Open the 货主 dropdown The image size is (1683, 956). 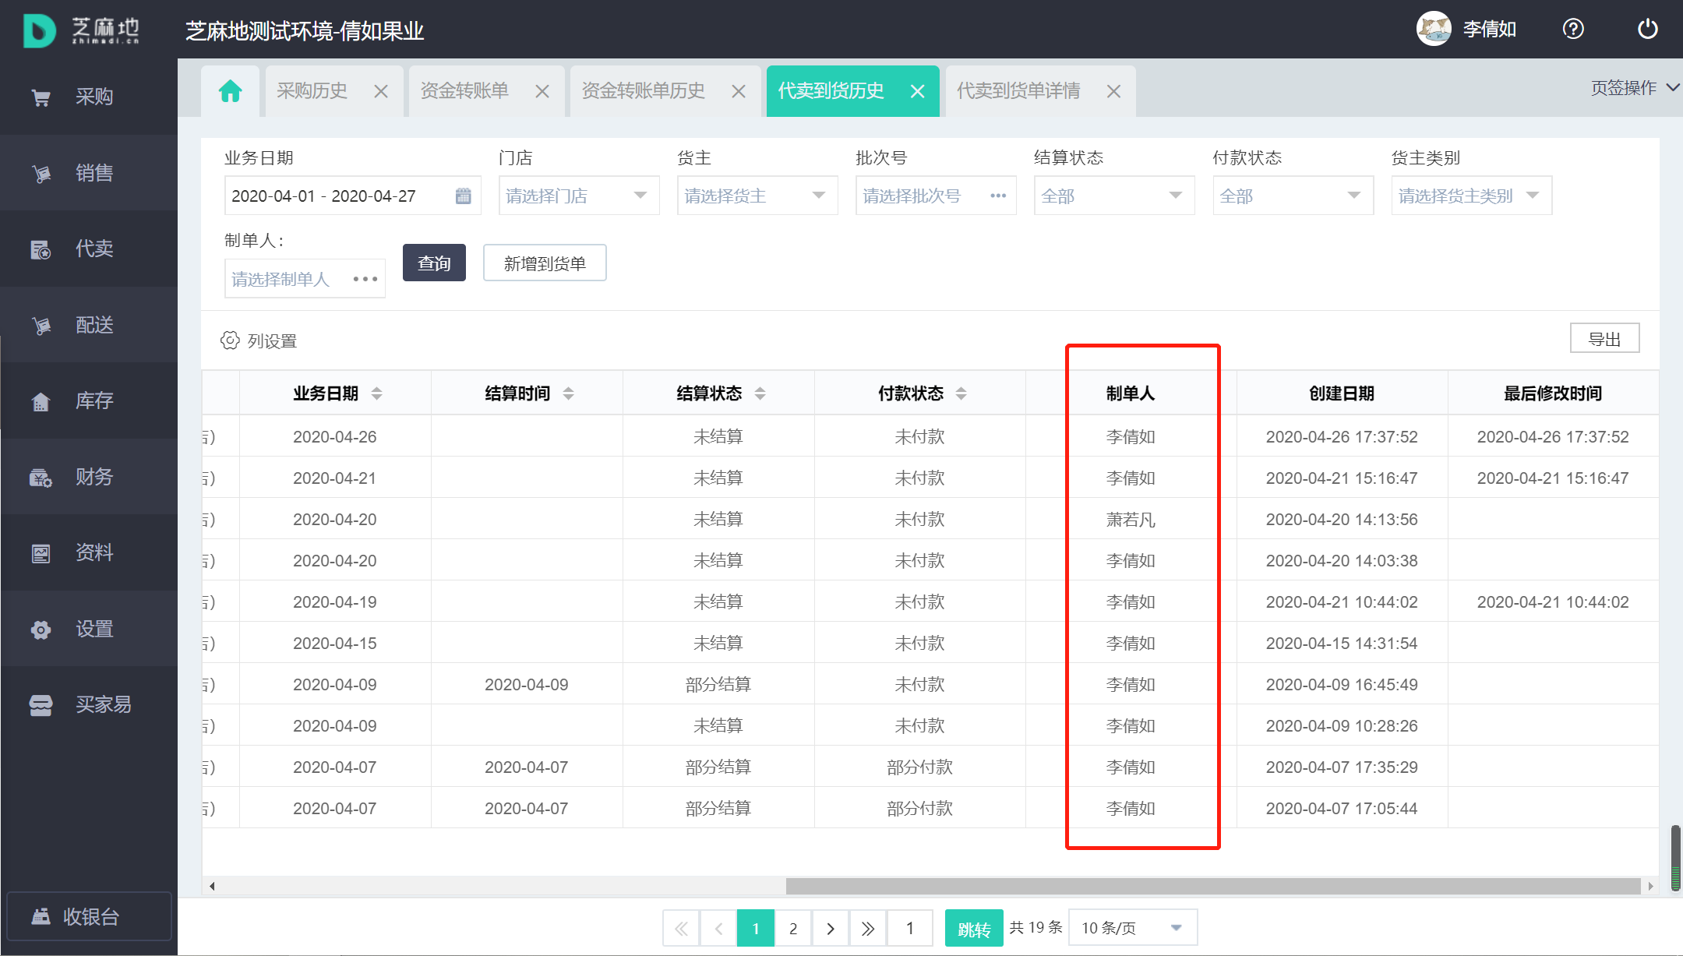click(757, 196)
